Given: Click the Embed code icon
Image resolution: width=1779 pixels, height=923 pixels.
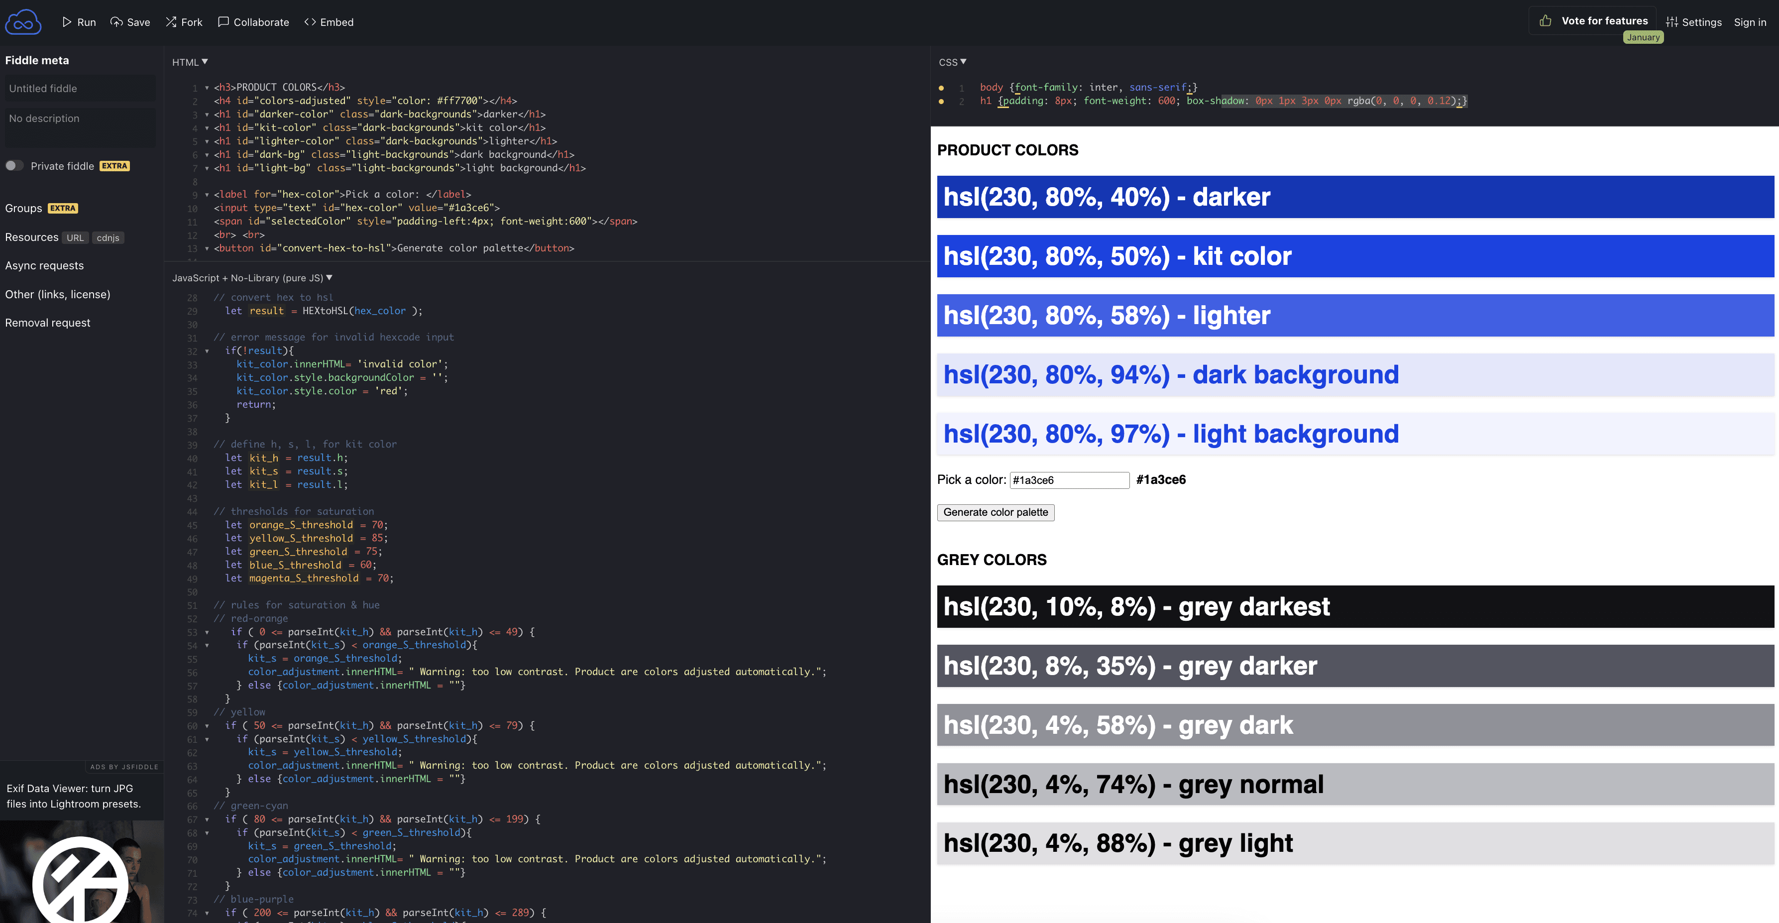Looking at the screenshot, I should coord(310,22).
